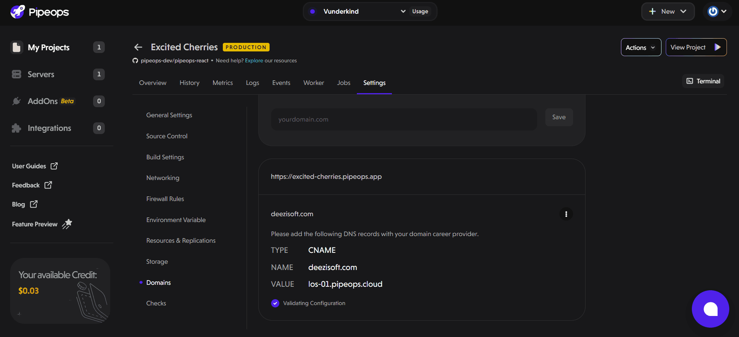
Task: Select Domains settings
Action: click(159, 282)
